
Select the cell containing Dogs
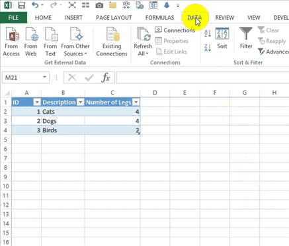coord(63,121)
